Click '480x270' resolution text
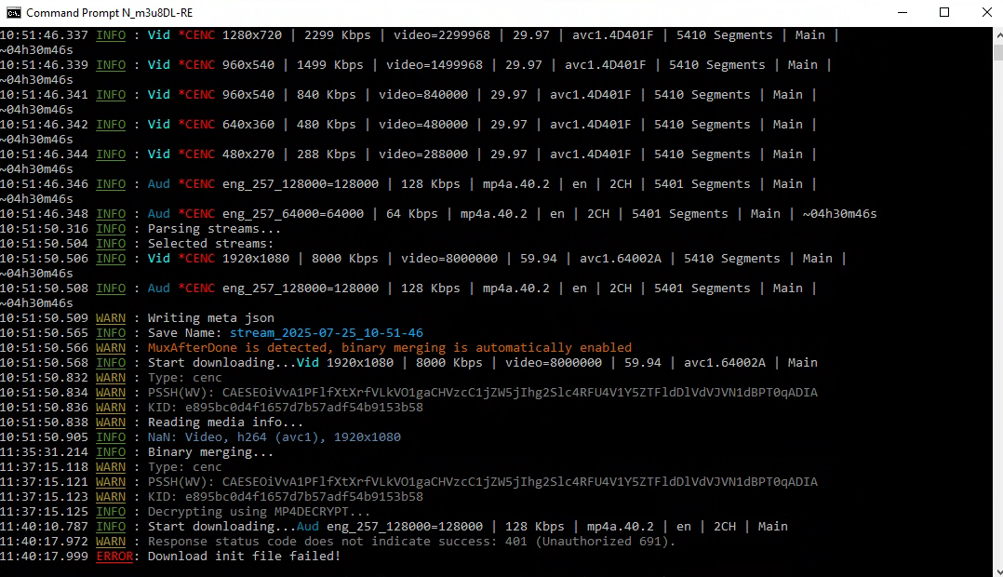This screenshot has width=1003, height=577. [x=248, y=154]
